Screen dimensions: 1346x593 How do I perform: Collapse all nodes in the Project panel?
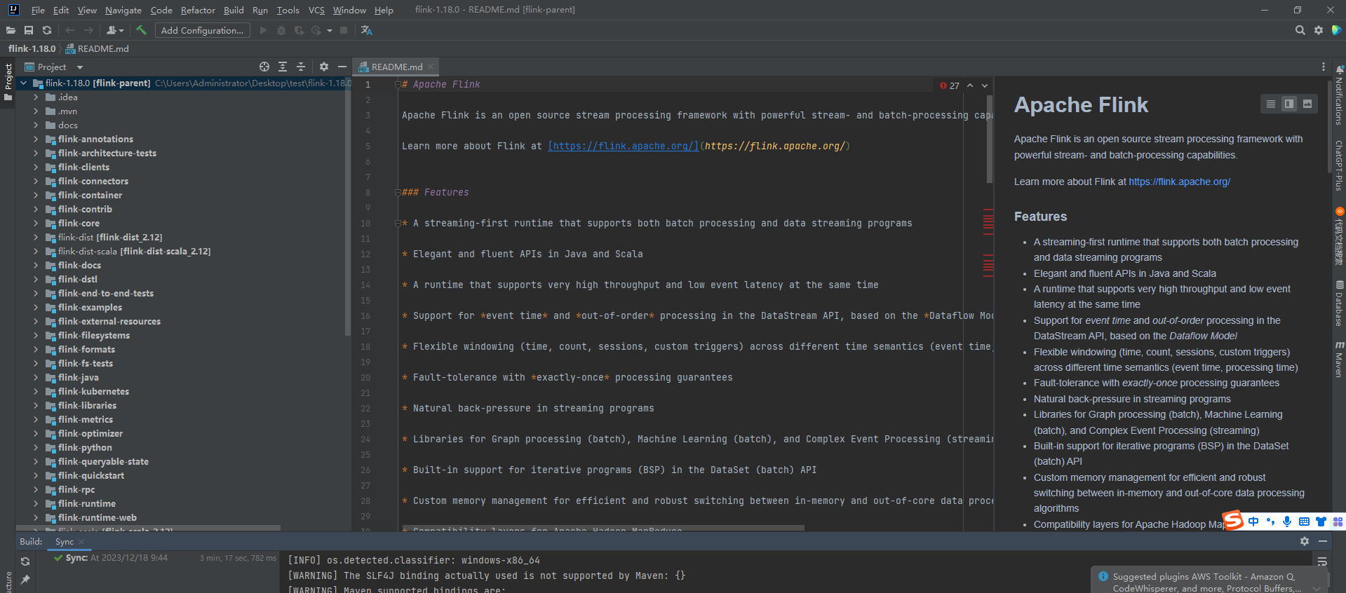click(301, 67)
